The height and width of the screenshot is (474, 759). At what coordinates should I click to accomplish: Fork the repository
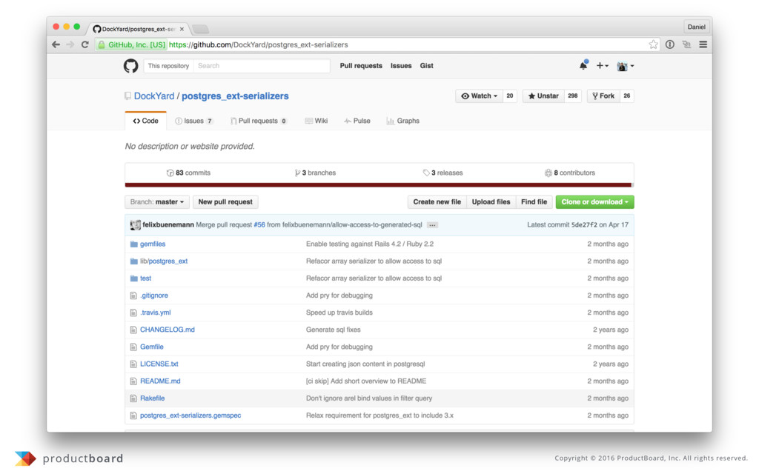(603, 96)
